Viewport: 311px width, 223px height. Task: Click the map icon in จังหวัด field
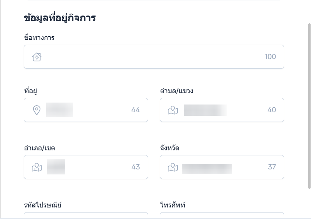click(173, 167)
